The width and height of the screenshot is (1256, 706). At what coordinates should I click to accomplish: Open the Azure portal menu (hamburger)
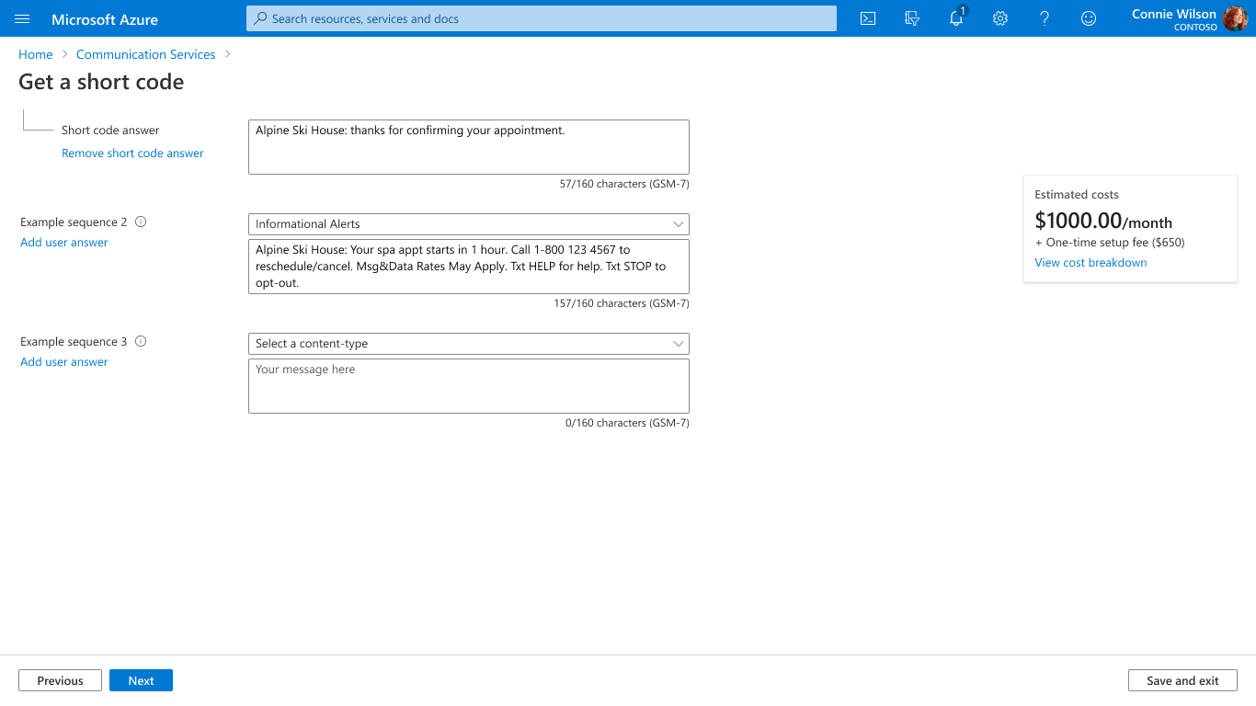pyautogui.click(x=22, y=18)
